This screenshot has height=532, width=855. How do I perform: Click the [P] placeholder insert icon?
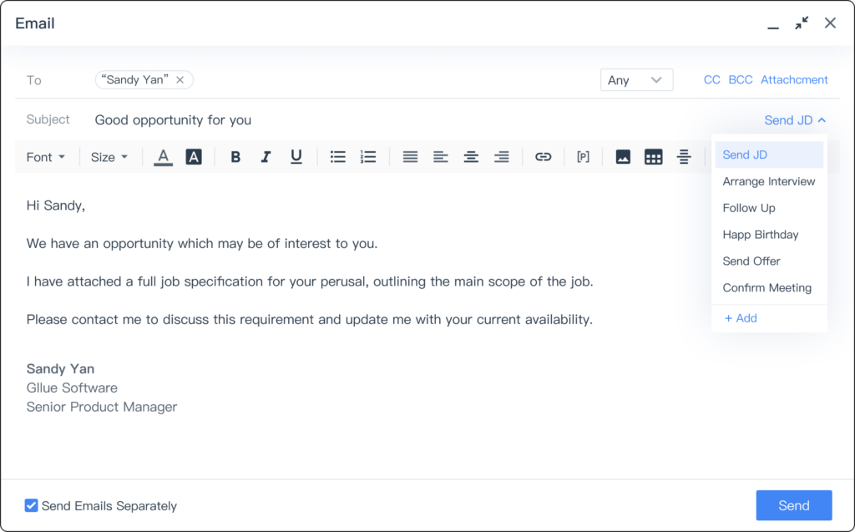[583, 156]
